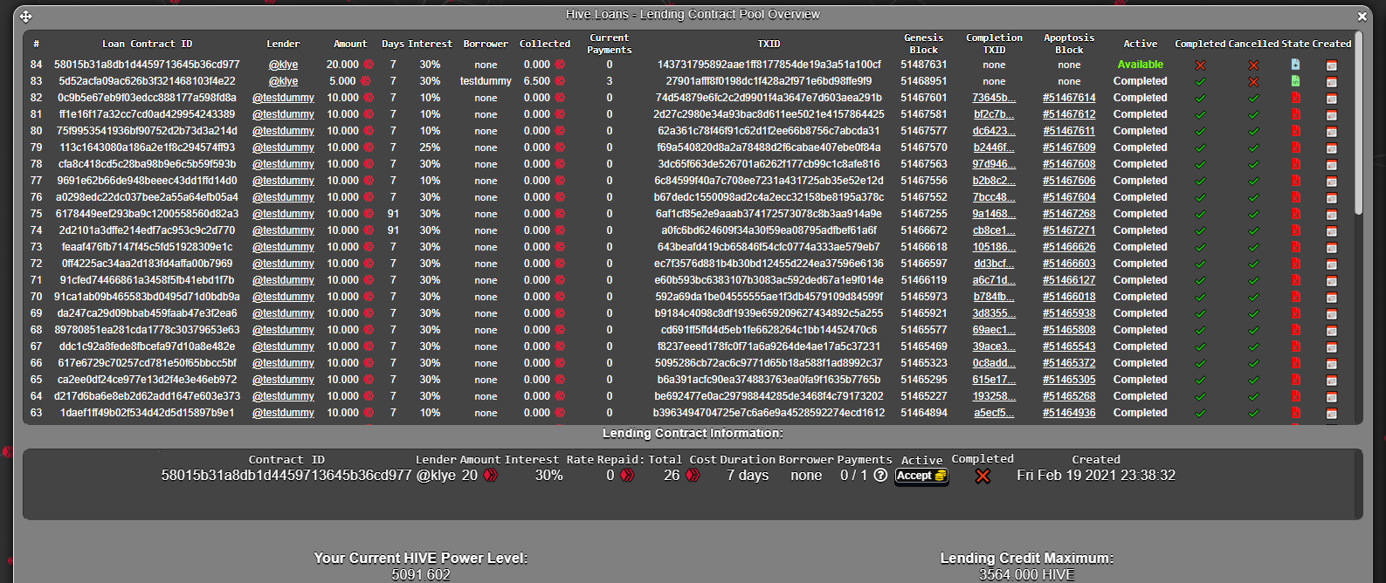Click the Lender column header

click(x=283, y=44)
